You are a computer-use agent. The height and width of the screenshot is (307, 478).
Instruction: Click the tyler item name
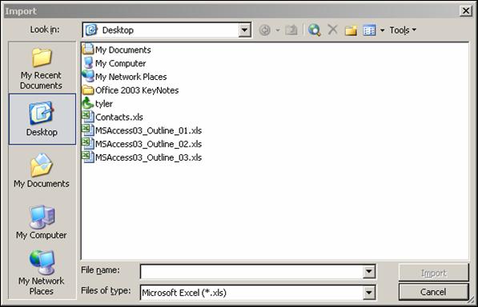(x=104, y=104)
